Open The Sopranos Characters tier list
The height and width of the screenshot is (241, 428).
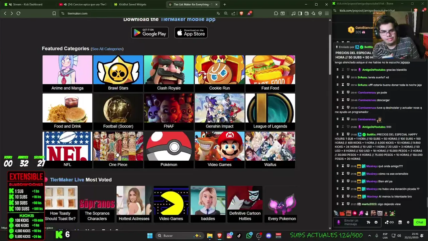[x=97, y=204]
